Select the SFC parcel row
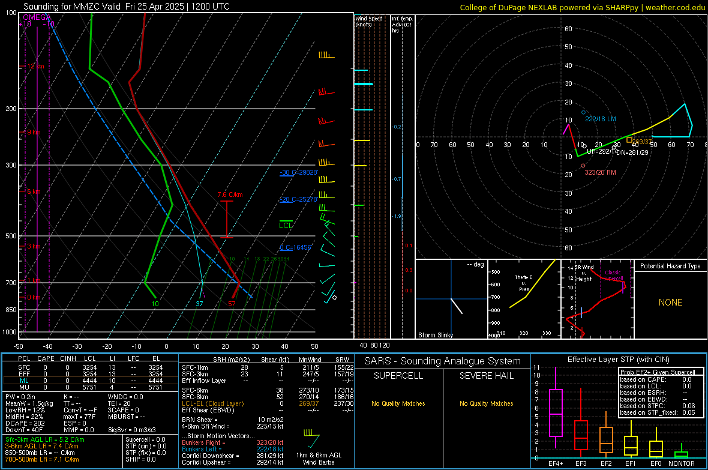708x470 pixels. tap(91, 367)
